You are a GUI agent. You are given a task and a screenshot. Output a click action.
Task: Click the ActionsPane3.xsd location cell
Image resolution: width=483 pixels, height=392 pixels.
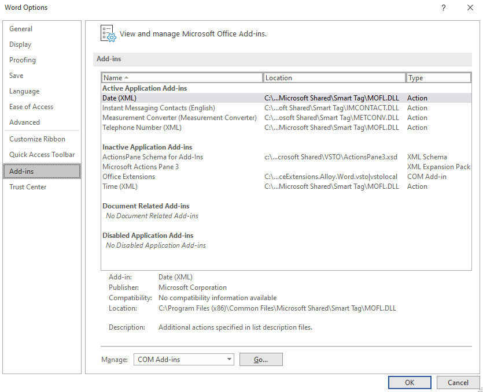331,157
